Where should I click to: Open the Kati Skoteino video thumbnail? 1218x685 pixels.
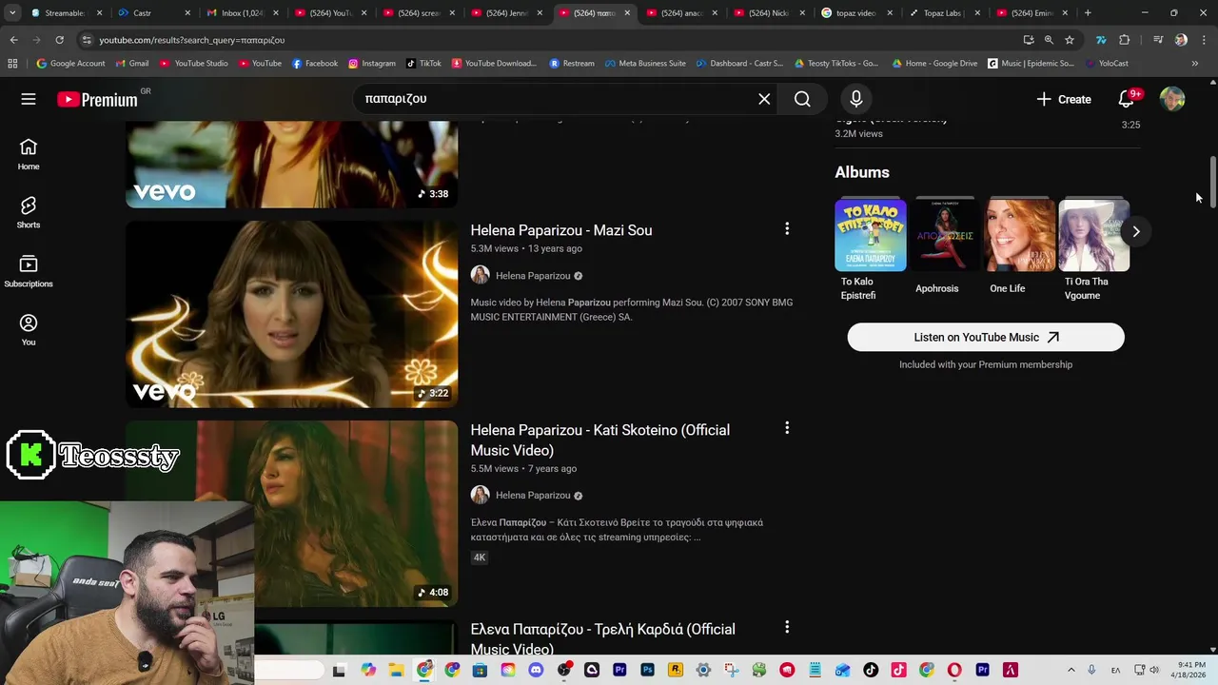click(291, 514)
